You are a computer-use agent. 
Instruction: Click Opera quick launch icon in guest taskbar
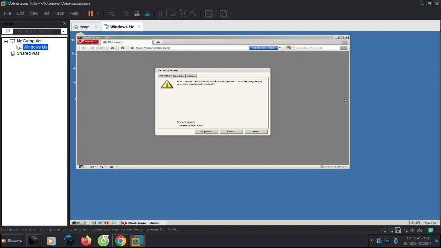click(106, 223)
